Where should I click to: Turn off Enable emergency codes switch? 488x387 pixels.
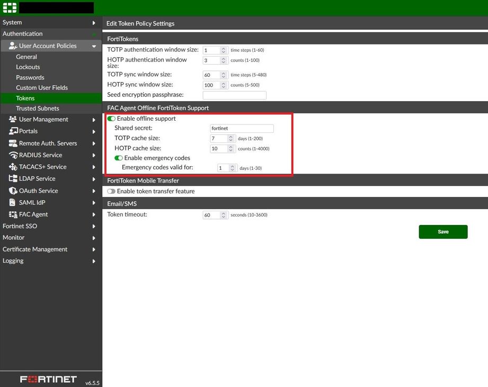coord(119,158)
